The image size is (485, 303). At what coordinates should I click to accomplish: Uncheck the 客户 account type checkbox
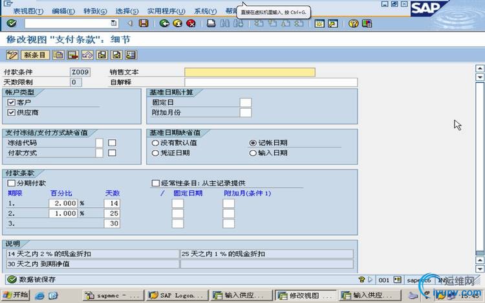tap(12, 102)
